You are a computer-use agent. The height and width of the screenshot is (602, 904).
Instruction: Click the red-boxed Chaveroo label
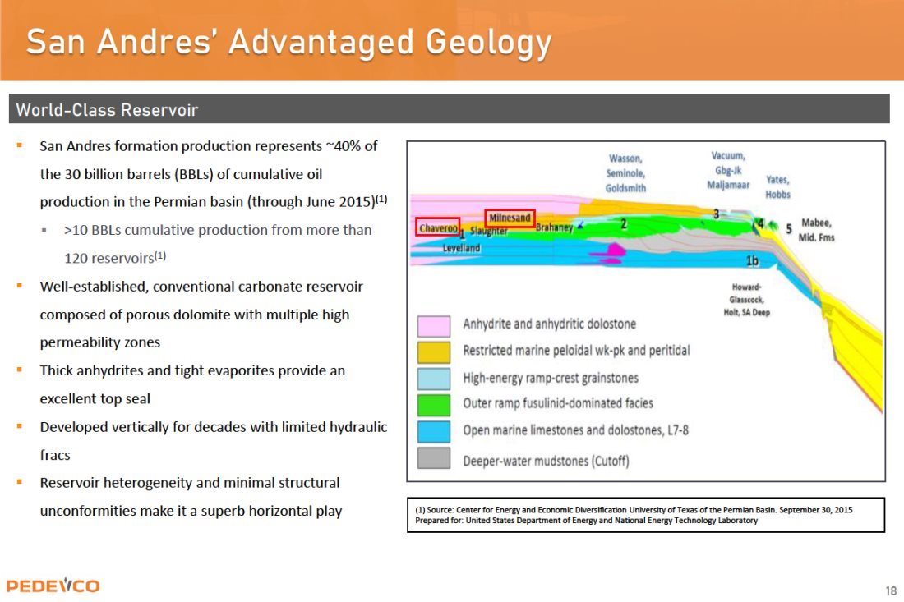(x=438, y=227)
